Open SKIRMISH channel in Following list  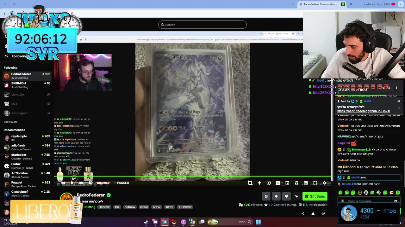pyautogui.click(x=27, y=85)
